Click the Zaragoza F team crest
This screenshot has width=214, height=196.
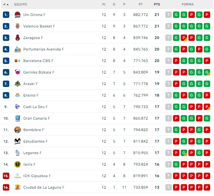coord(18,38)
